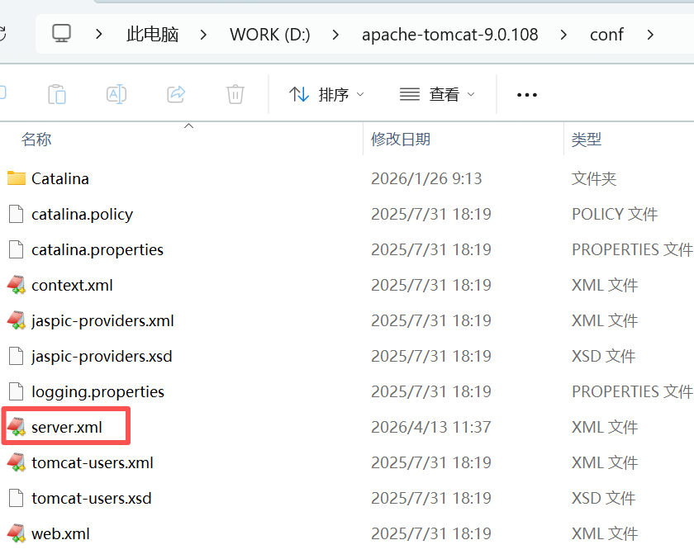Sort by the 名称 column header

point(36,140)
